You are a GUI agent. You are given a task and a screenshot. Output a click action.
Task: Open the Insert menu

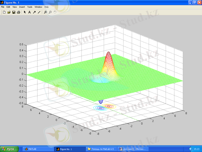pos(22,7)
